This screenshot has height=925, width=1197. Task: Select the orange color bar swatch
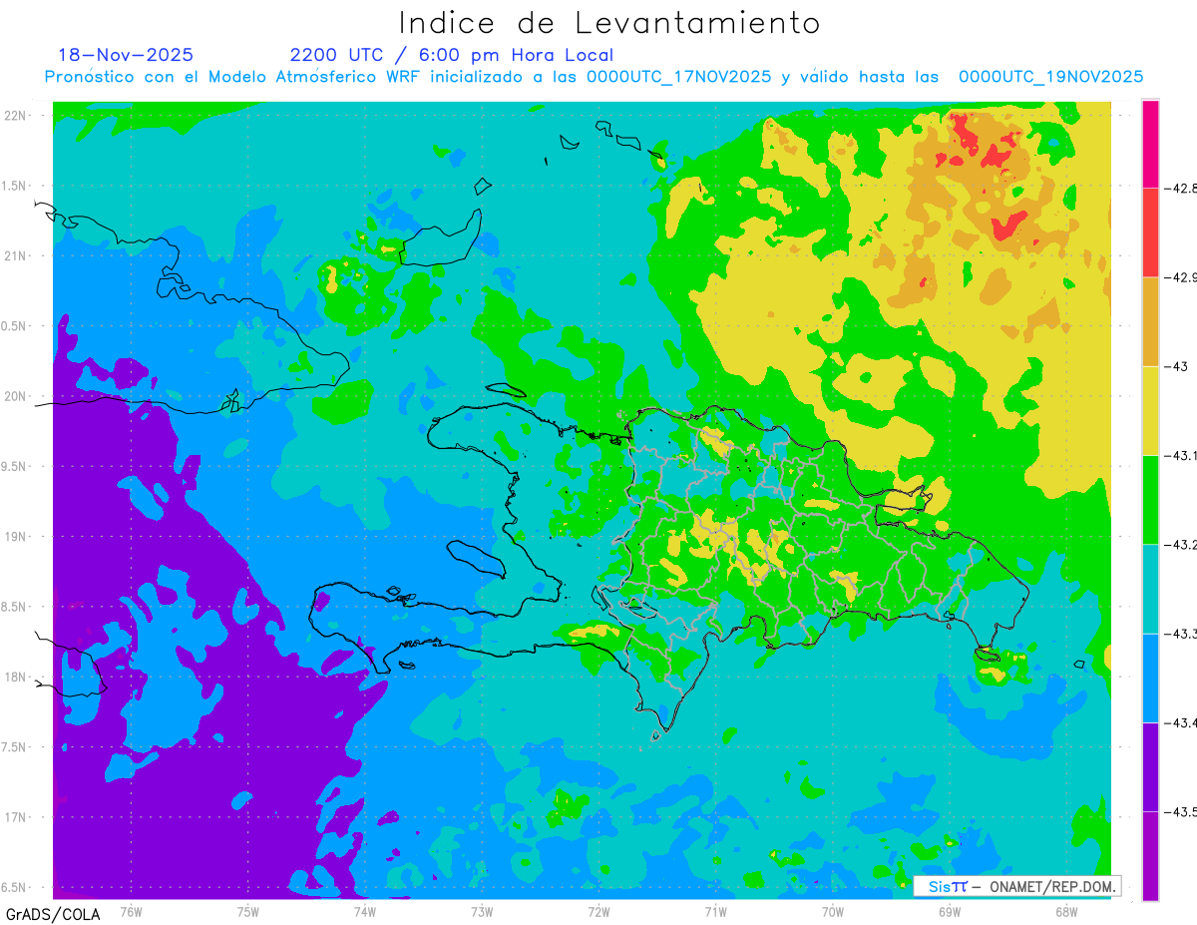pyautogui.click(x=1150, y=321)
